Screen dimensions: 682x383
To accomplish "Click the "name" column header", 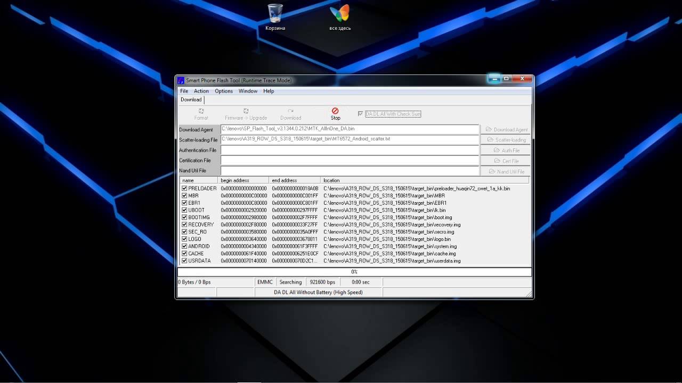I will point(199,180).
